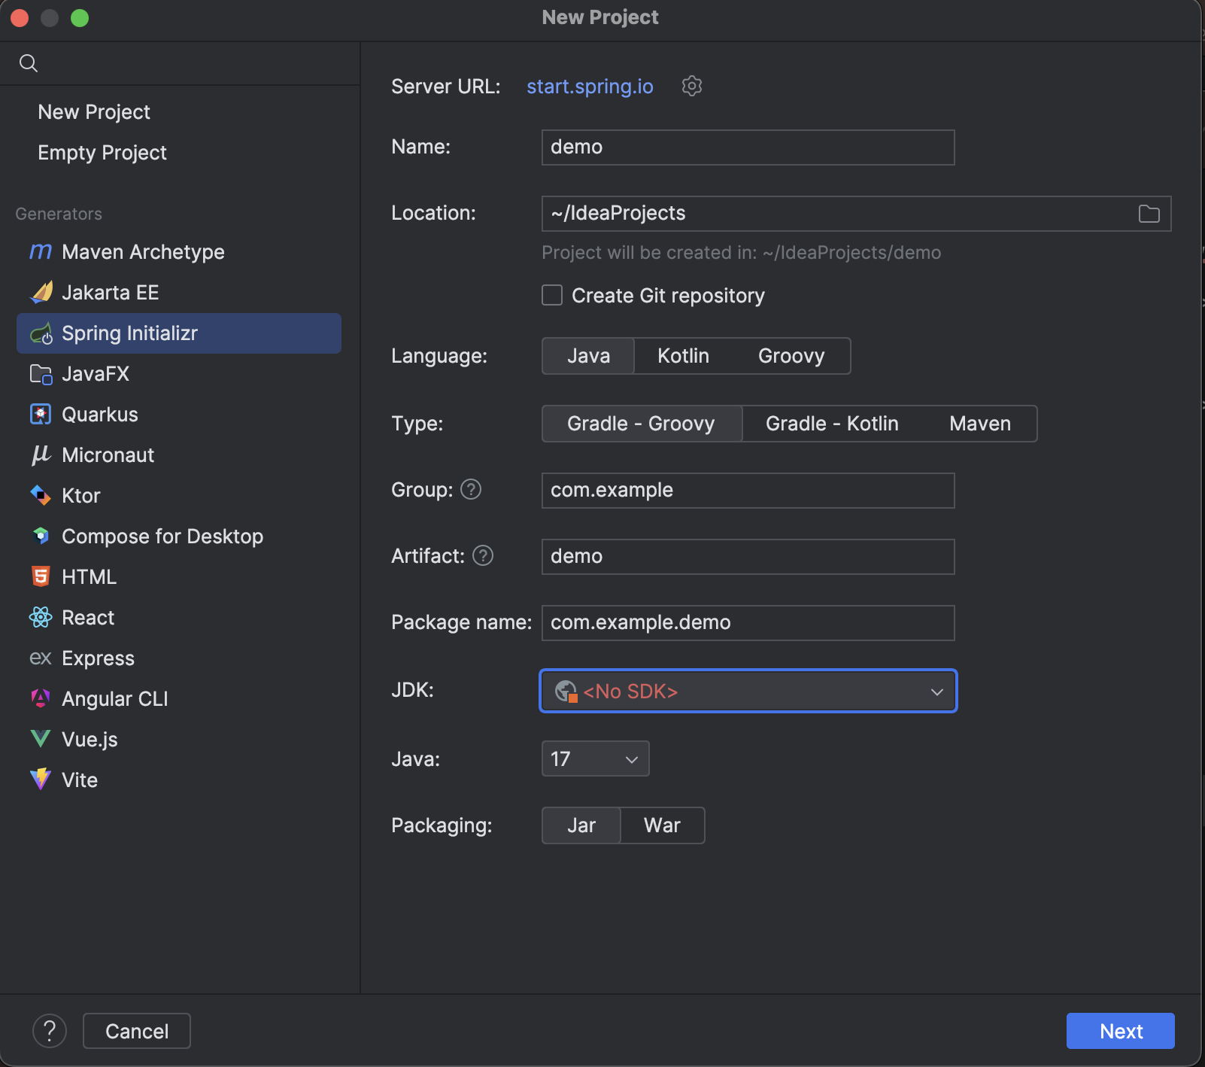Click the Micronaut mu icon
1205x1067 pixels.
[x=41, y=454]
